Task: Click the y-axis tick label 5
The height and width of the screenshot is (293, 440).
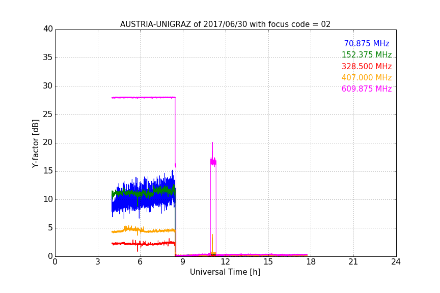Action: coord(50,228)
